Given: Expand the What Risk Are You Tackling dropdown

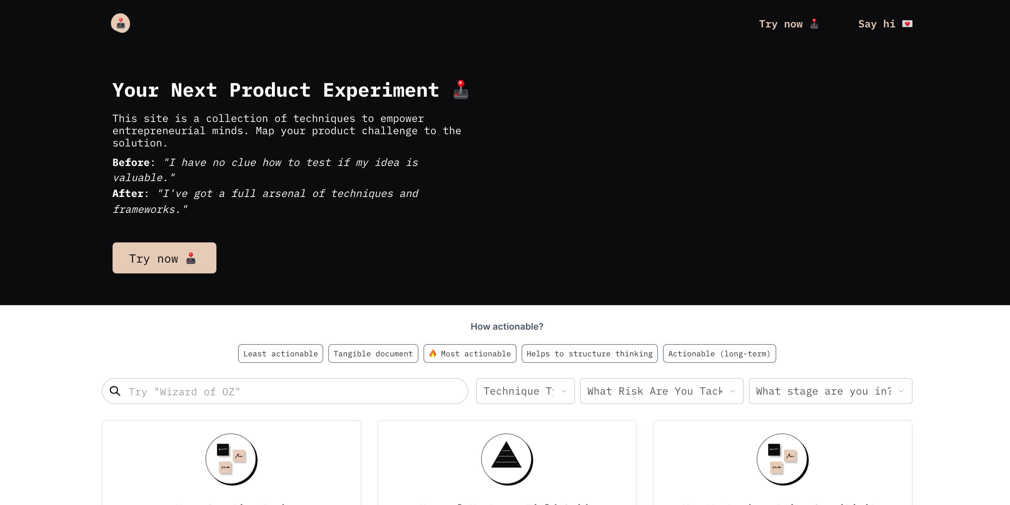Looking at the screenshot, I should [661, 391].
